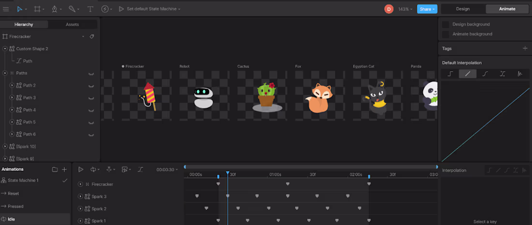532x225 pixels.
Task: Collapse the Custom Shape 2 group
Action: (x=5, y=48)
